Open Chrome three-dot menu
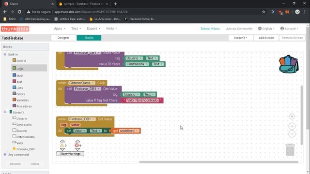This screenshot has width=310, height=174. coord(305,12)
